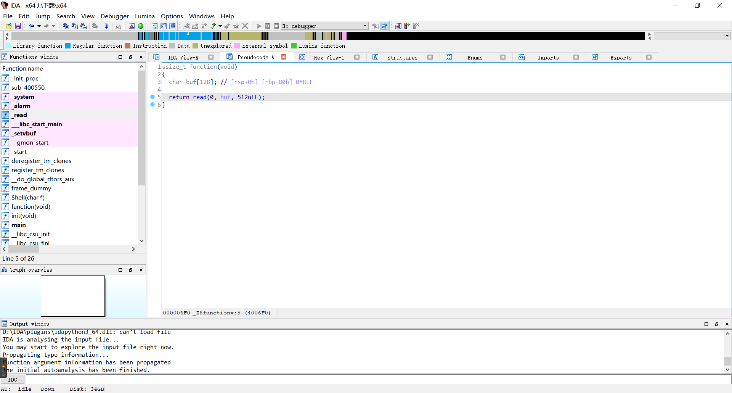Click the blue down arrow toolbar icon
Viewport: 732px width, 393px height.
click(106, 26)
